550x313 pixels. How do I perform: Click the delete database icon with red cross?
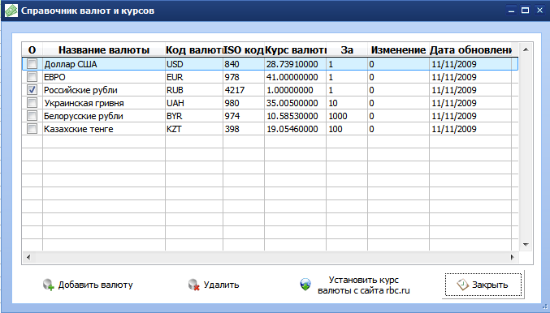tap(194, 285)
